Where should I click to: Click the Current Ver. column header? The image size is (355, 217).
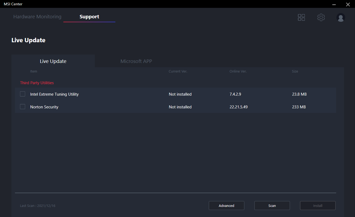click(178, 71)
